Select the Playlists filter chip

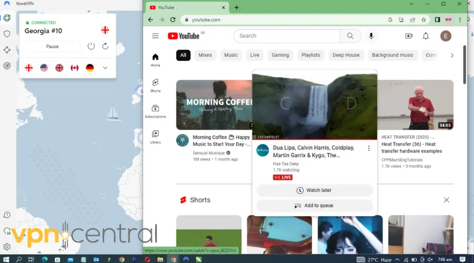[311, 55]
